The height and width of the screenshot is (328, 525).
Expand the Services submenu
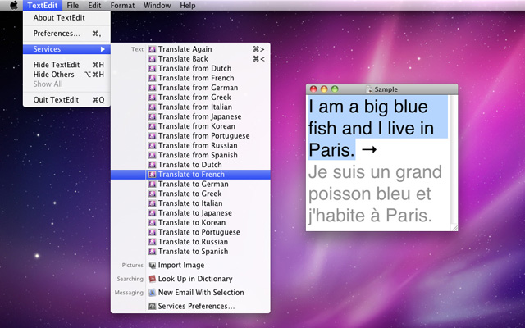tap(66, 49)
